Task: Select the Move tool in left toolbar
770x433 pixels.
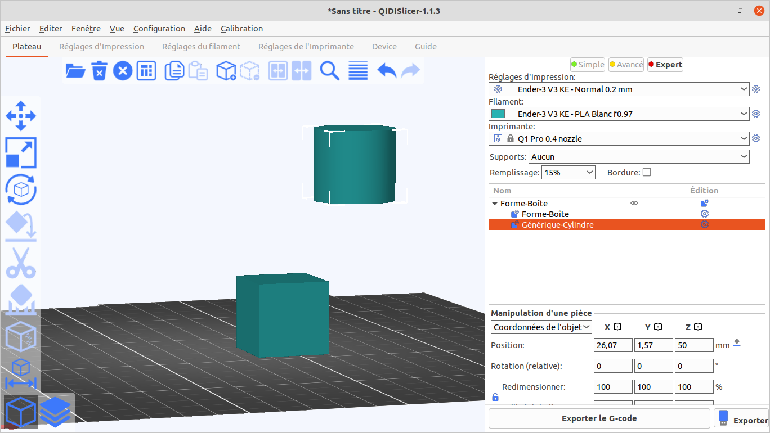Action: tap(21, 116)
